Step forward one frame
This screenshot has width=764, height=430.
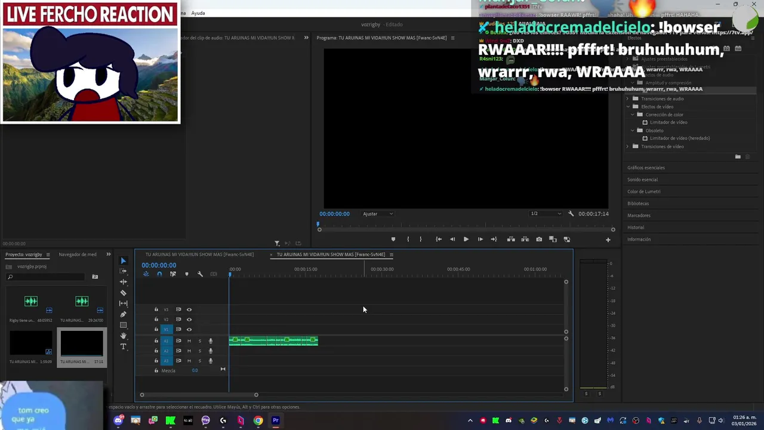tap(480, 239)
